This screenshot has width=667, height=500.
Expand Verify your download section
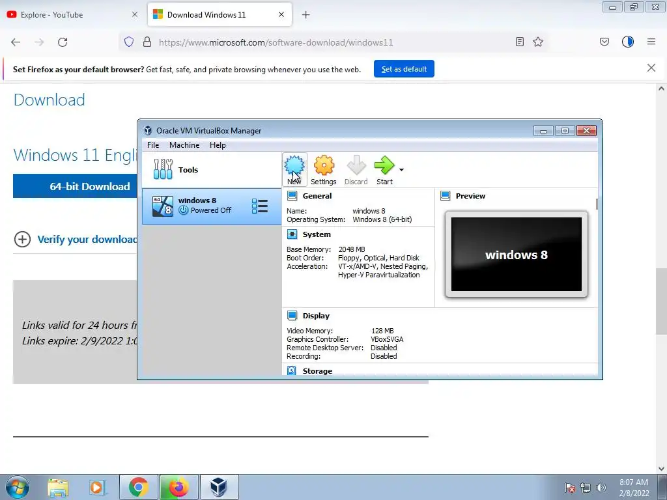23,240
